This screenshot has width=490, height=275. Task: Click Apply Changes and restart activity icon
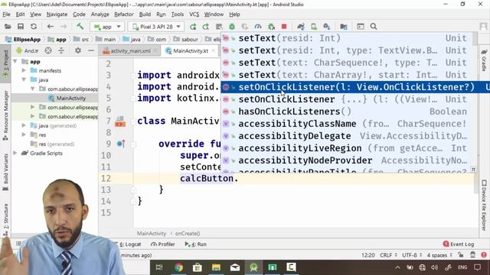point(206,27)
